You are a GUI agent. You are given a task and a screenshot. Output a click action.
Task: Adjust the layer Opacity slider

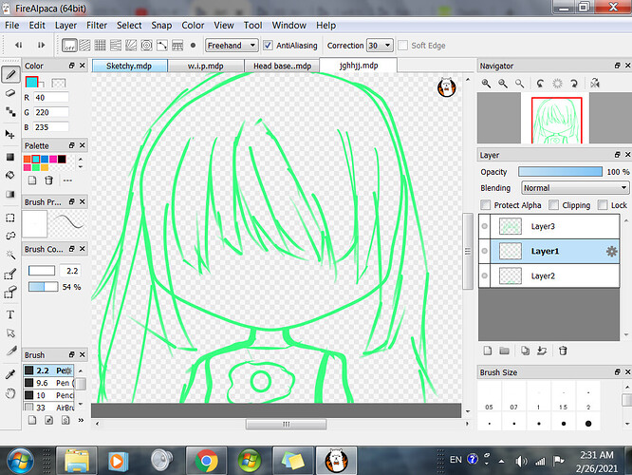560,172
